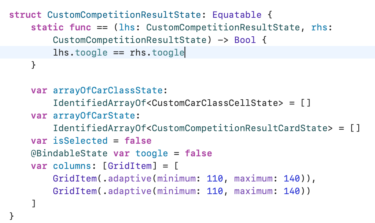Click the lhs parameter label
Viewport: 375px width, 223px height.
point(127,27)
